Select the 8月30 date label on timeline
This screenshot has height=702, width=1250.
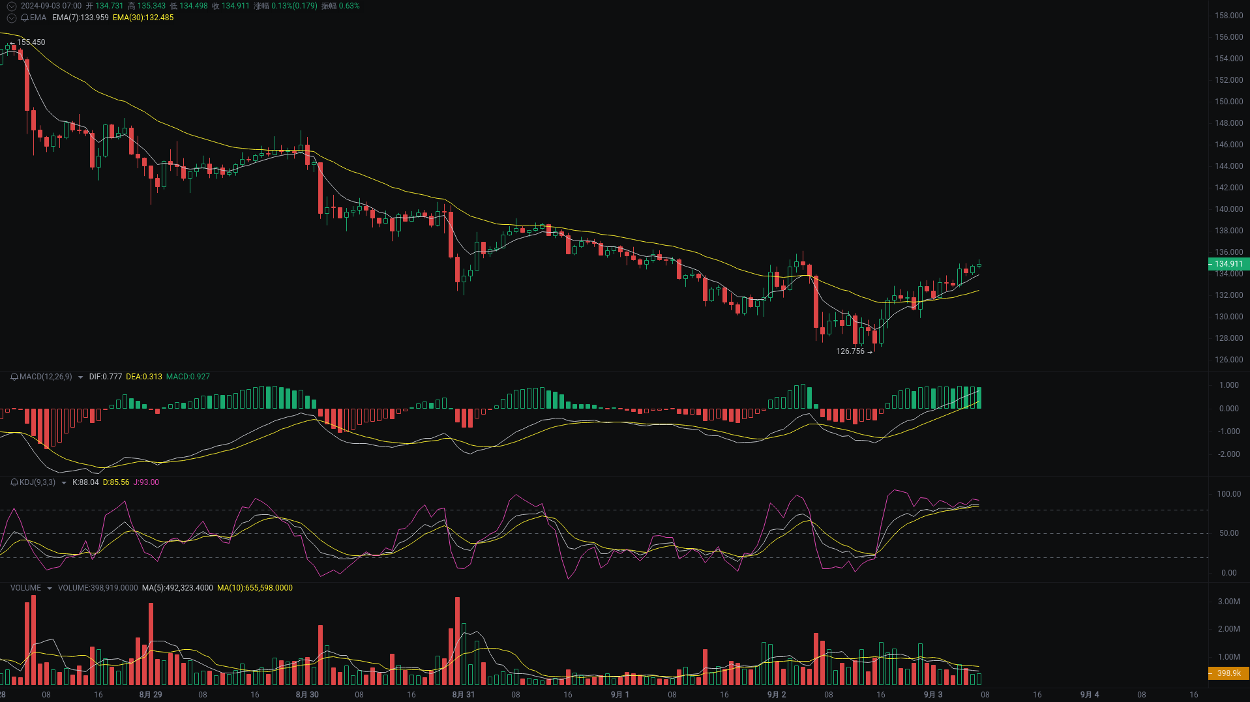coord(307,695)
